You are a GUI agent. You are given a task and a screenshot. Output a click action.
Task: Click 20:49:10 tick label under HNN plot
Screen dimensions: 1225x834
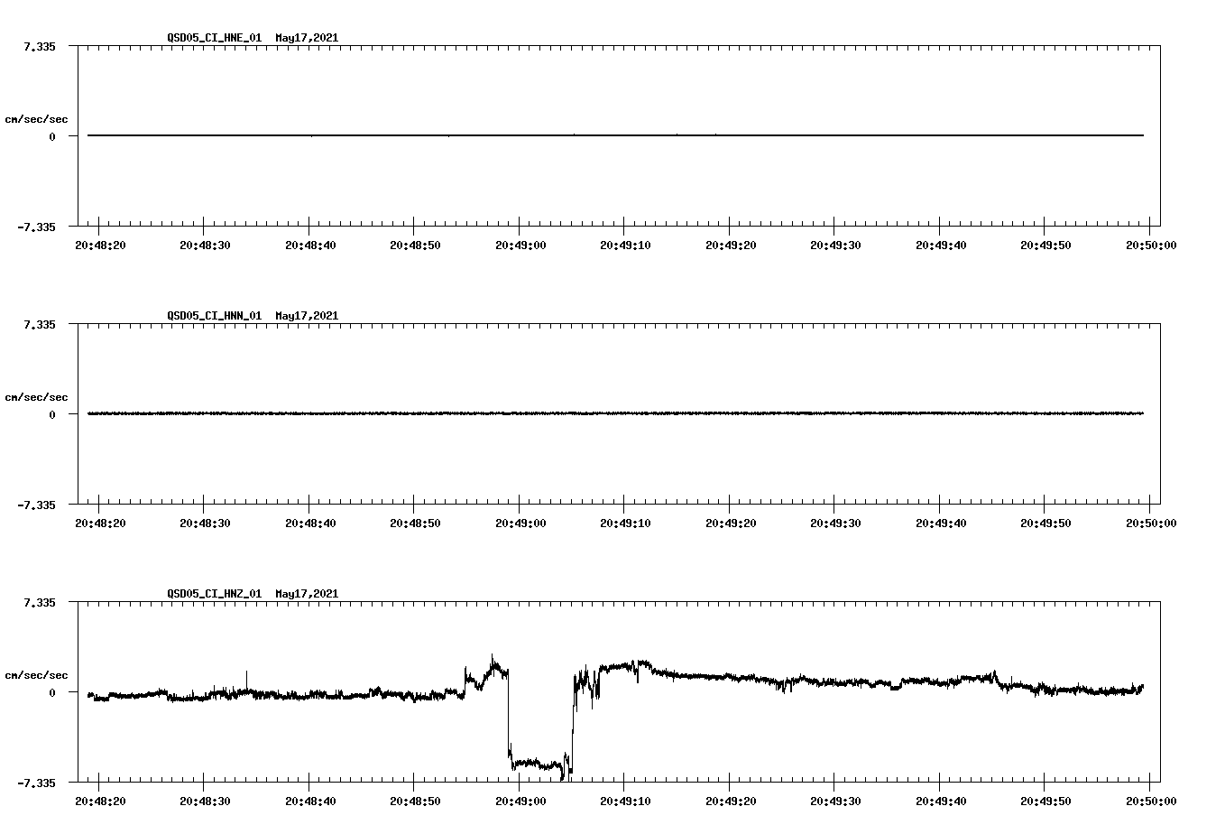[x=624, y=523]
